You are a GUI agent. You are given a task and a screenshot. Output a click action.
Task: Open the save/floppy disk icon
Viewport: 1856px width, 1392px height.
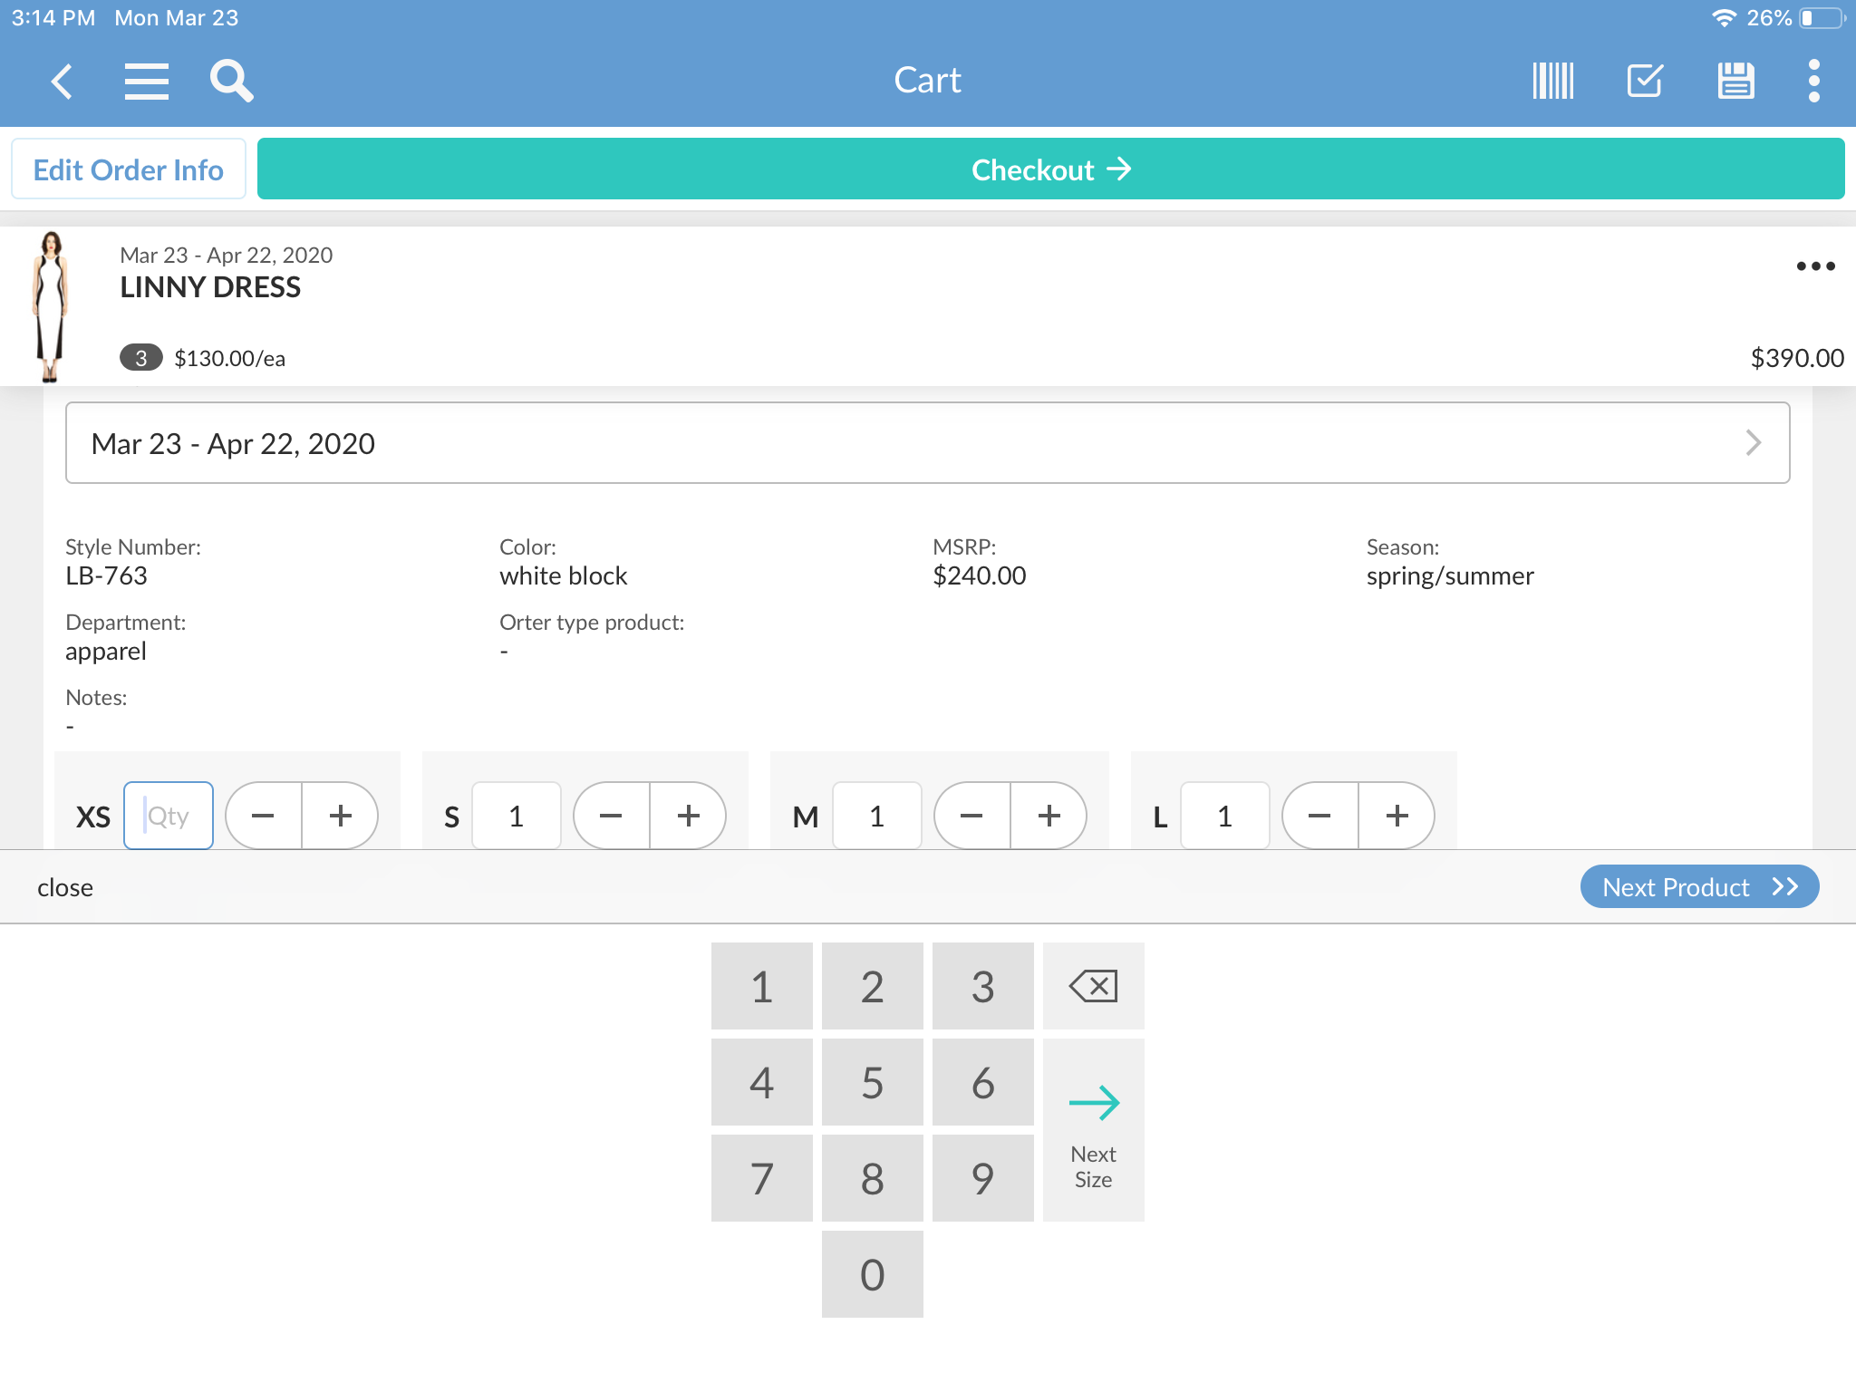(x=1736, y=79)
